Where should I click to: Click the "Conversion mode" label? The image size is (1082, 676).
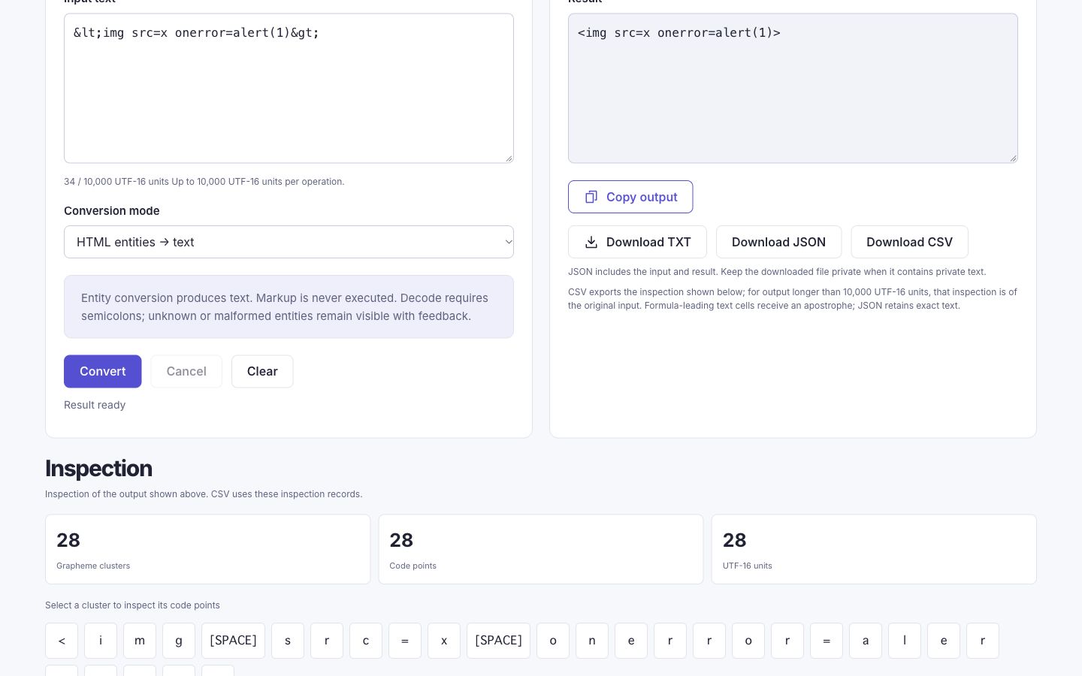point(112,211)
